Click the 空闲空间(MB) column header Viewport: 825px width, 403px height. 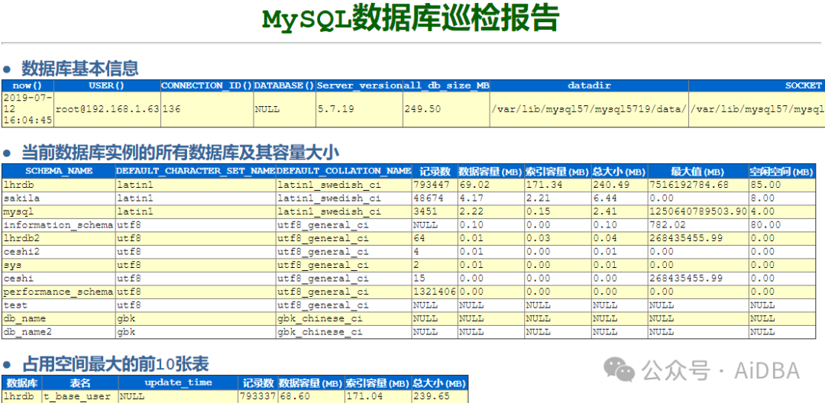[781, 171]
